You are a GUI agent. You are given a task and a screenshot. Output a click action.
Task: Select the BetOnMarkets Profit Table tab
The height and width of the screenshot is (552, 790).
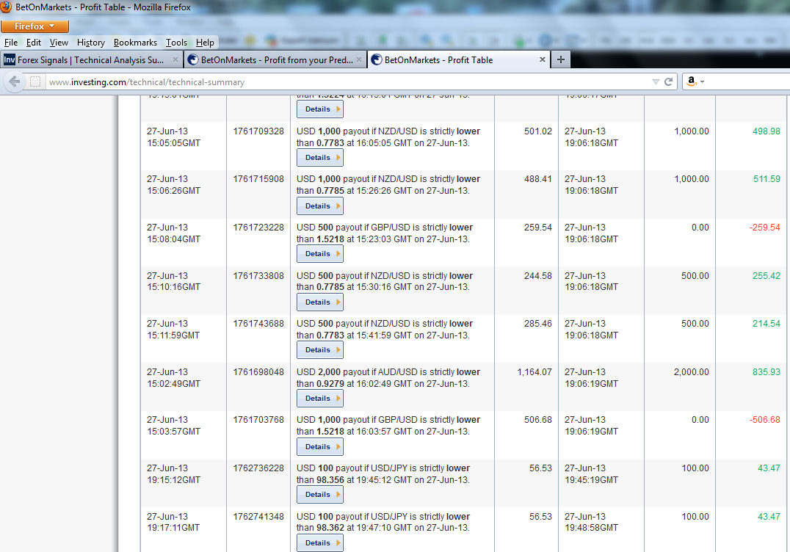(x=458, y=60)
